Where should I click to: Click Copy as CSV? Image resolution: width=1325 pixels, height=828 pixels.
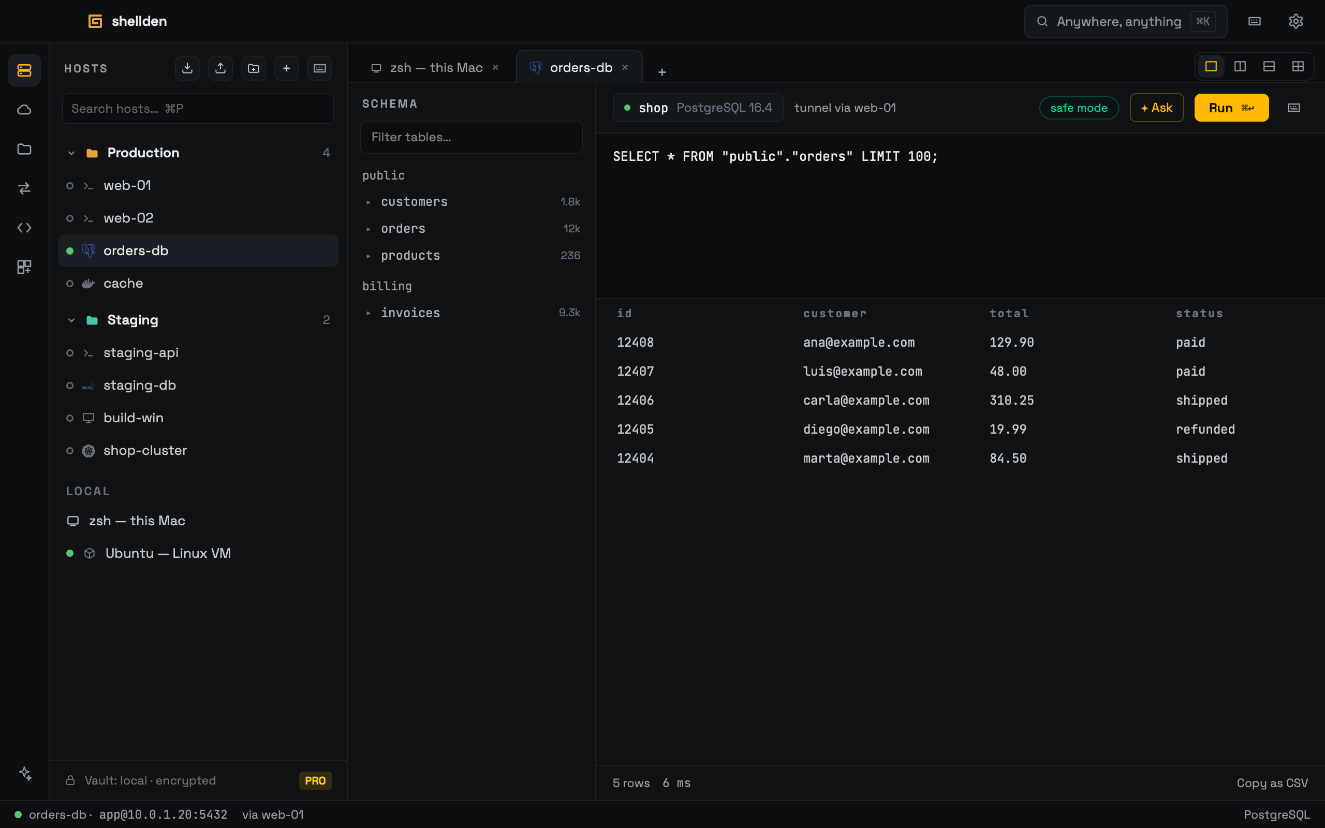click(x=1272, y=782)
